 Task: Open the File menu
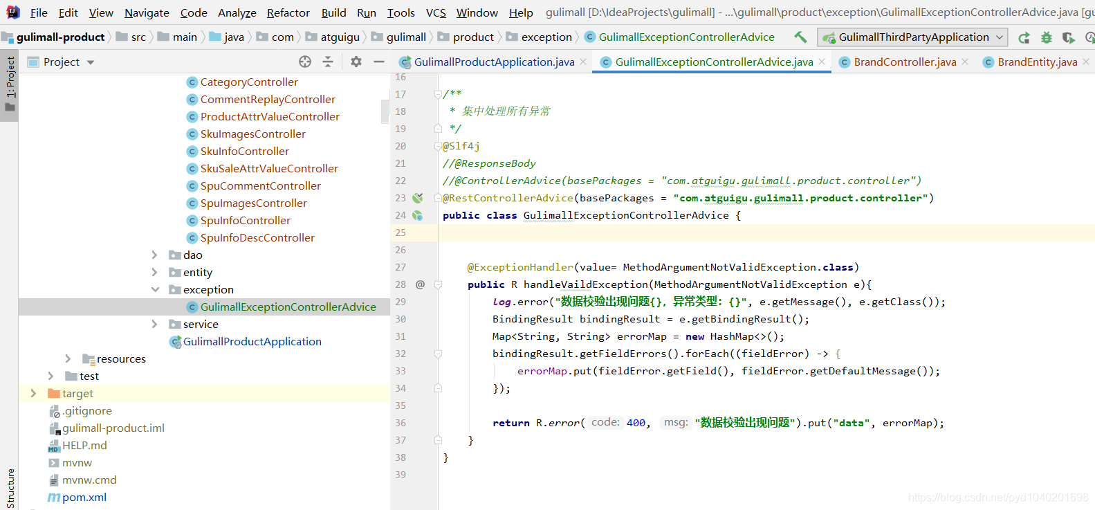[39, 12]
